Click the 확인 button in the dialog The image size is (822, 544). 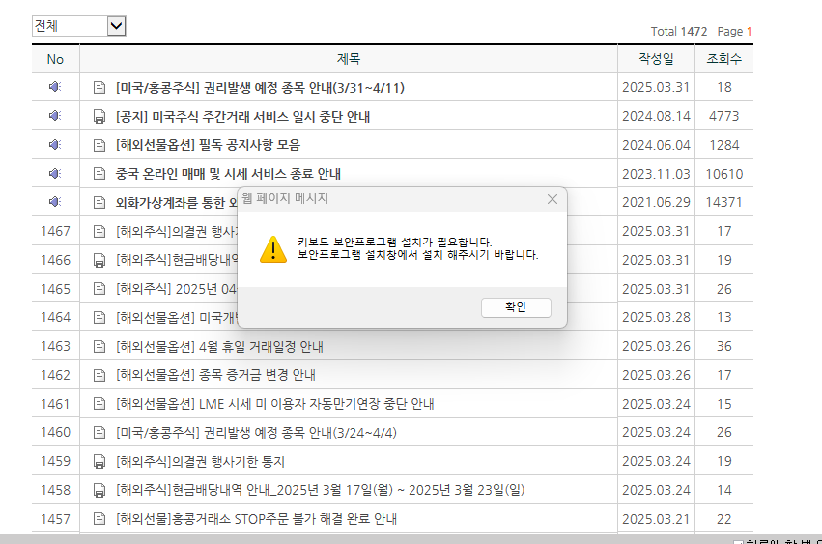pos(516,307)
